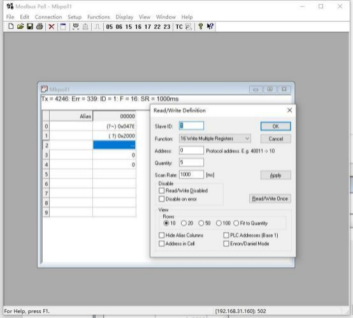This screenshot has height=318, width=353.
Task: Open the File menu
Action: click(10, 17)
